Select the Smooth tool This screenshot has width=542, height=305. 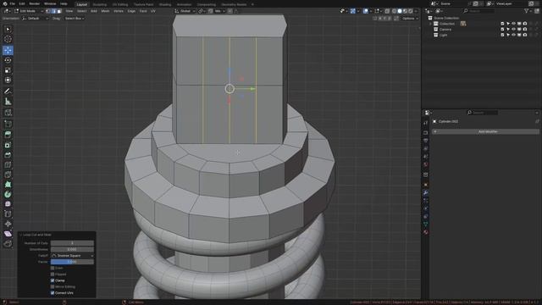[x=8, y=204]
